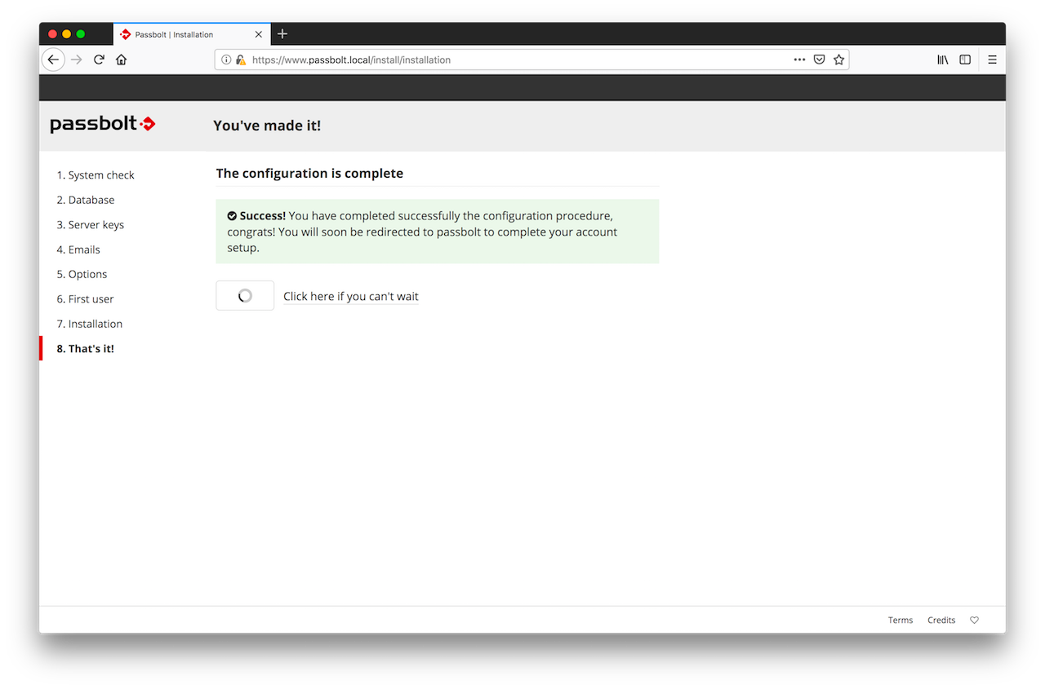Reload the Passbolt installation page

click(x=99, y=60)
